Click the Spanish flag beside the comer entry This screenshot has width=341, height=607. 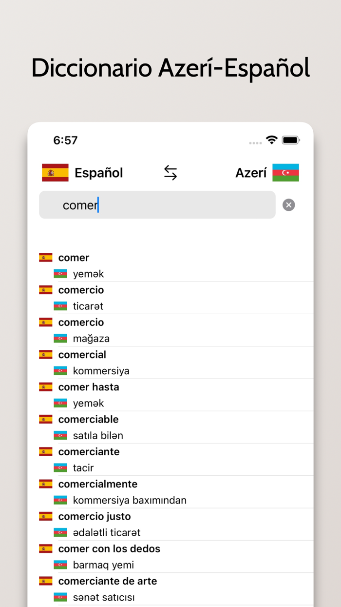point(45,257)
